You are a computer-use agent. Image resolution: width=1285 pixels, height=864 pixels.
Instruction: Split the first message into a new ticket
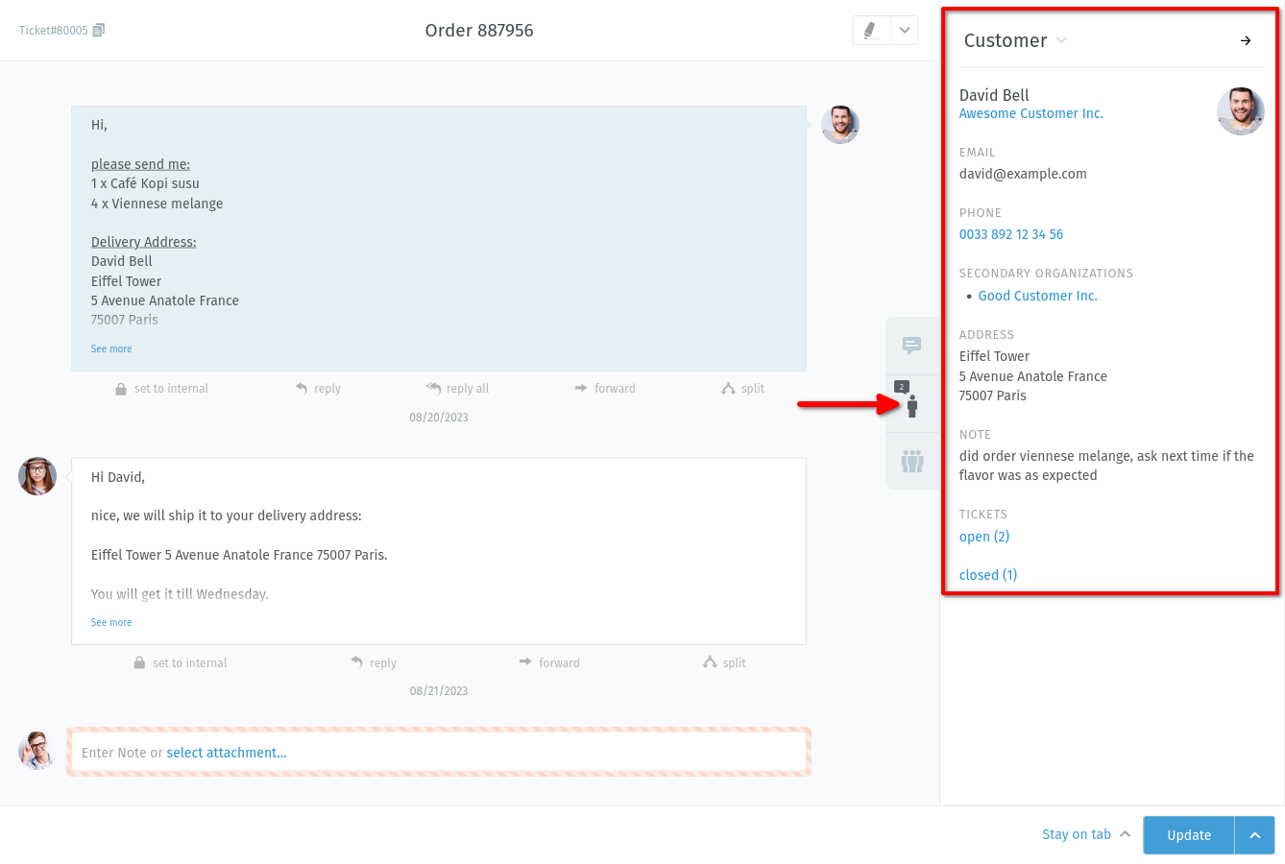click(x=742, y=388)
